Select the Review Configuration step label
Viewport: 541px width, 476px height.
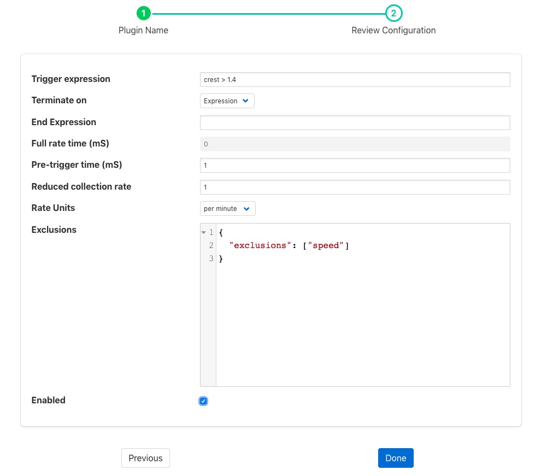[393, 31]
